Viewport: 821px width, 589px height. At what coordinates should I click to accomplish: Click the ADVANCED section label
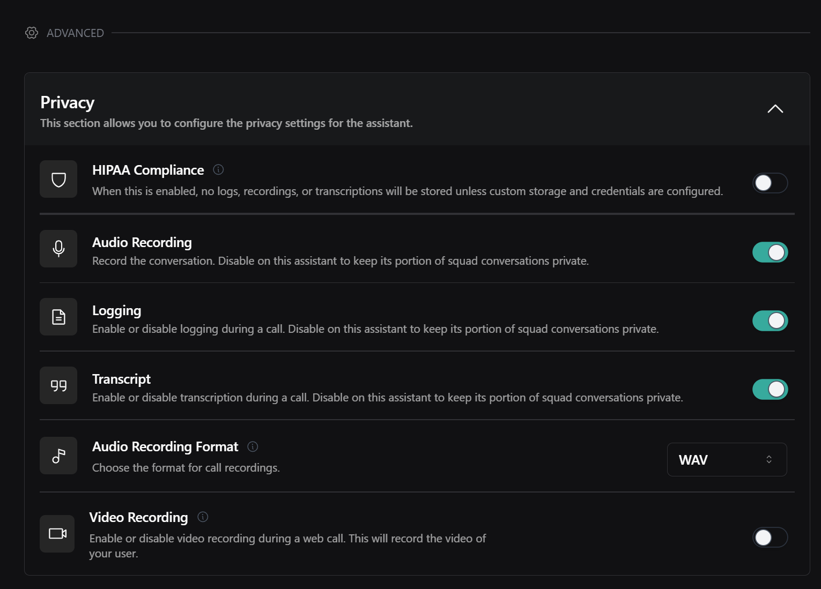coord(75,33)
